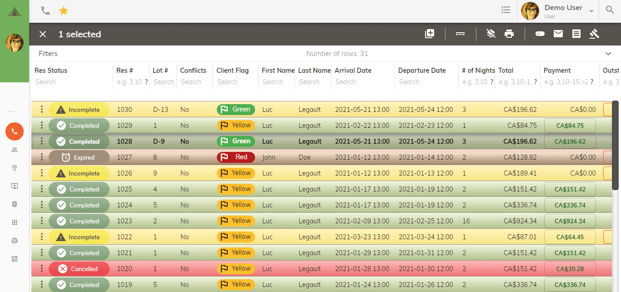Image resolution: width=621 pixels, height=292 pixels.
Task: Open the location pin sidebar icon
Action: pyautogui.click(x=15, y=168)
